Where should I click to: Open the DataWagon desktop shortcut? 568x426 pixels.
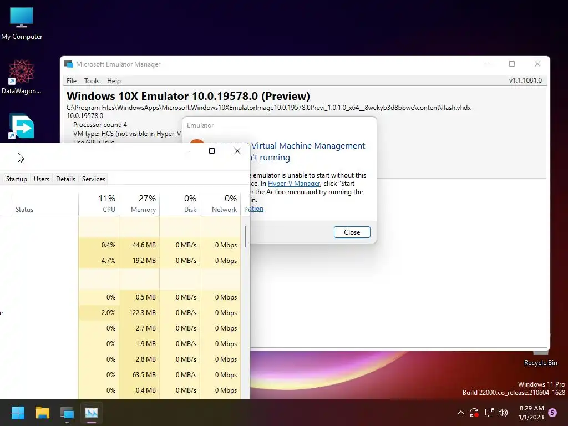click(22, 77)
